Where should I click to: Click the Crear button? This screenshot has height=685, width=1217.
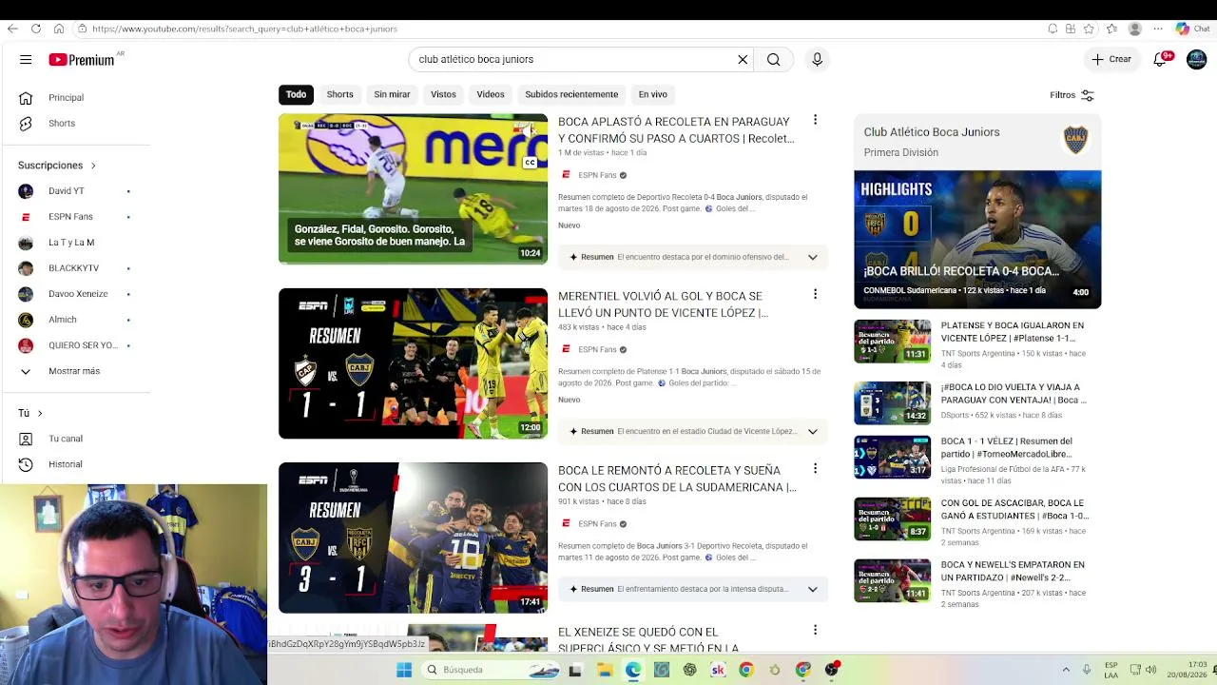(1111, 60)
